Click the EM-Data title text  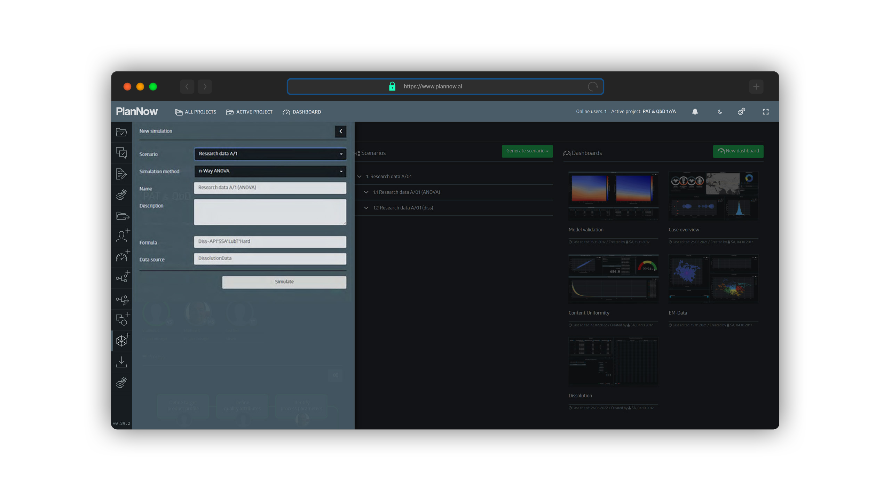click(x=678, y=313)
